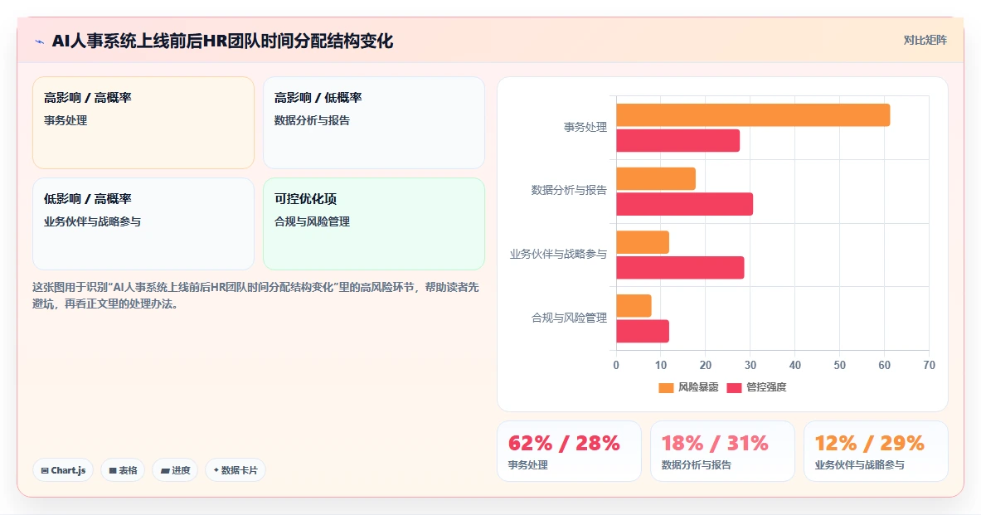Click the orange 事务处理 risk bar
Screen dimensions: 981x515
click(753, 115)
